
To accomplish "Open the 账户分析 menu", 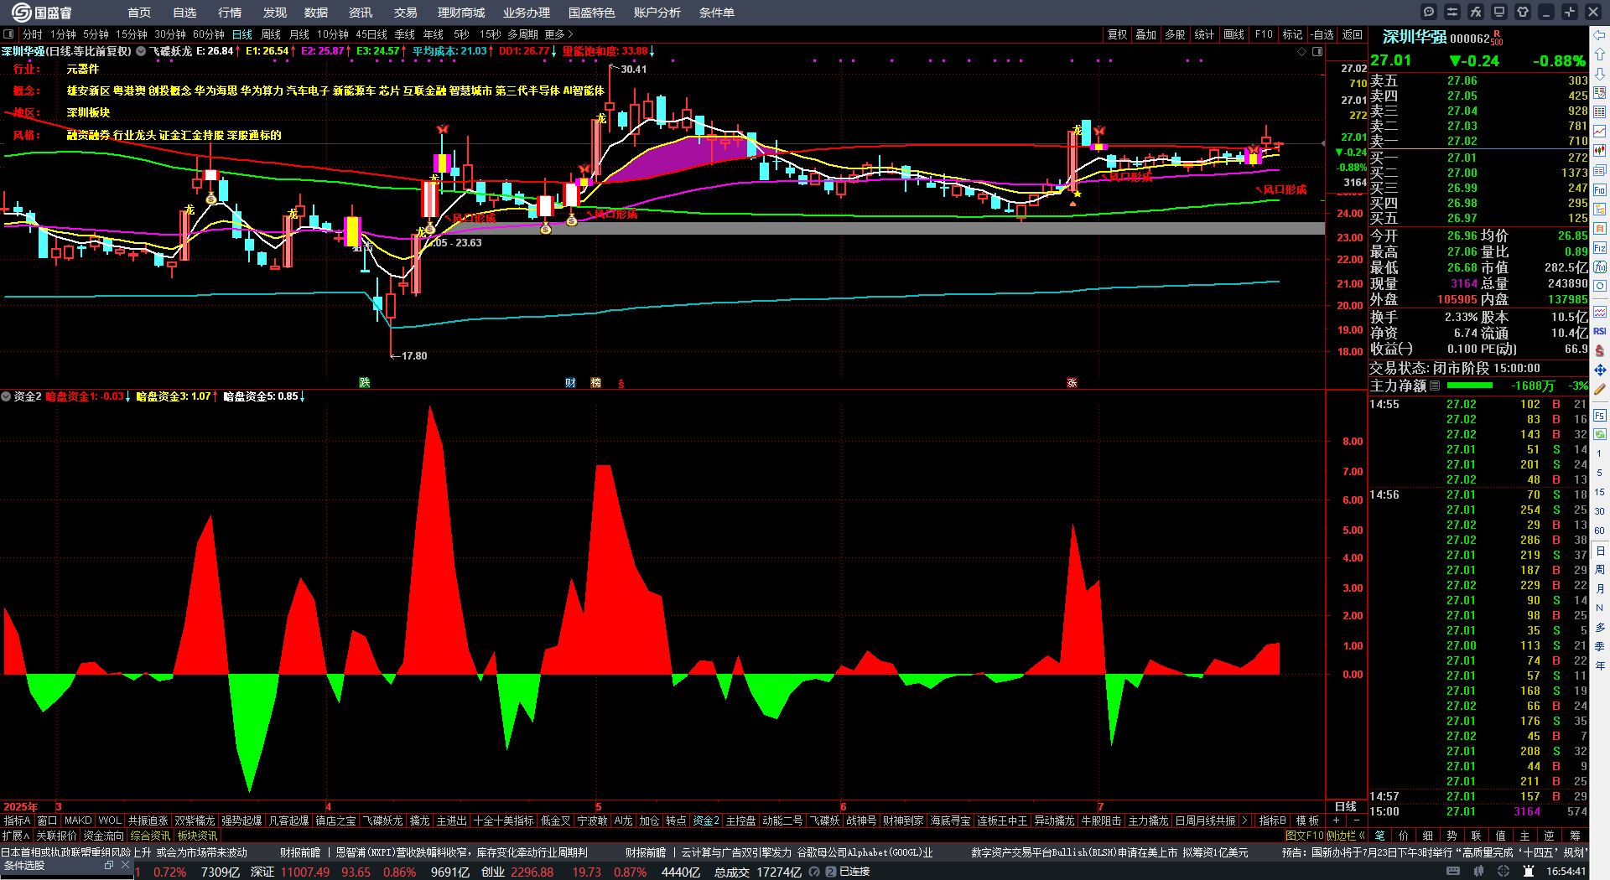I will 657,13.
